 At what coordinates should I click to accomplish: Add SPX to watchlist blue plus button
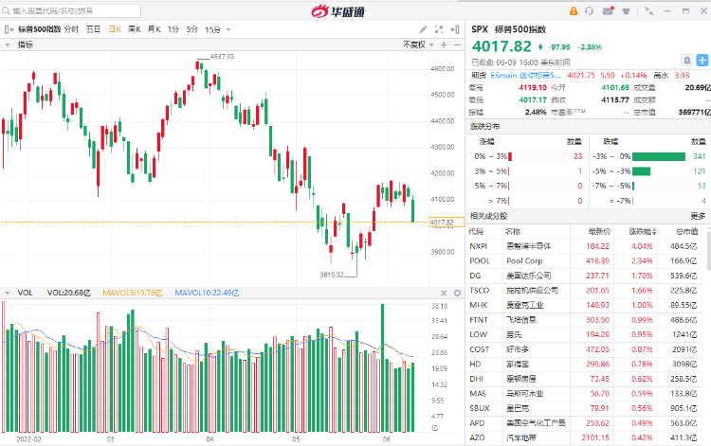coord(702,61)
